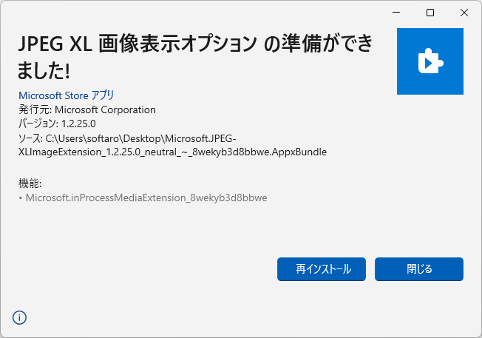This screenshot has height=338, width=482.
Task: Click the JPEG XL 画像表示オプション heading
Action: pos(138,44)
